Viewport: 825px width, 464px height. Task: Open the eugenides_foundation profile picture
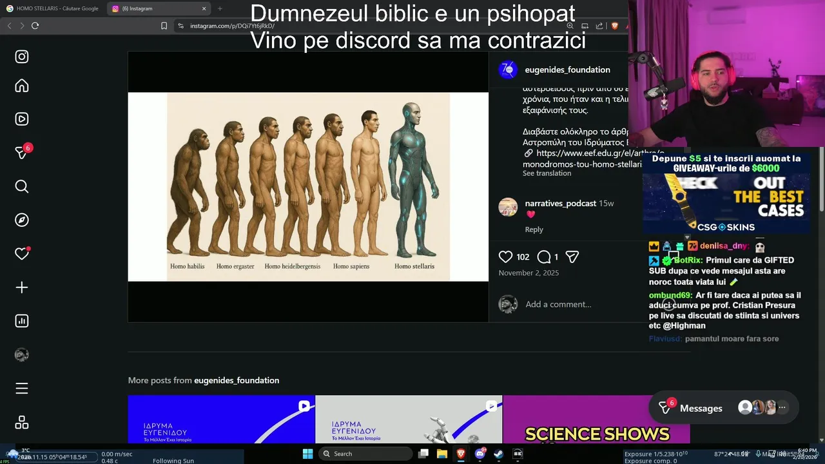point(508,70)
